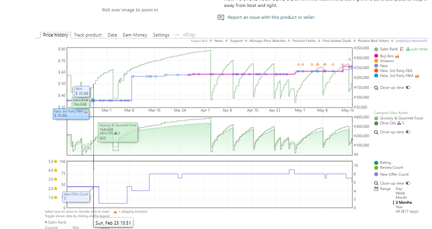Set chart range to Month
Screen dimensions: 432x229
[x=401, y=197]
